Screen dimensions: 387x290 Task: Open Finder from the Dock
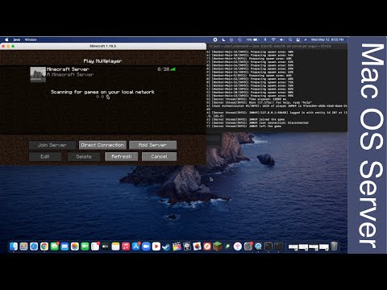pyautogui.click(x=14, y=246)
